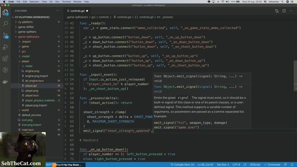Open Run and Debug view
297x167 pixels.
[x=5, y=47]
